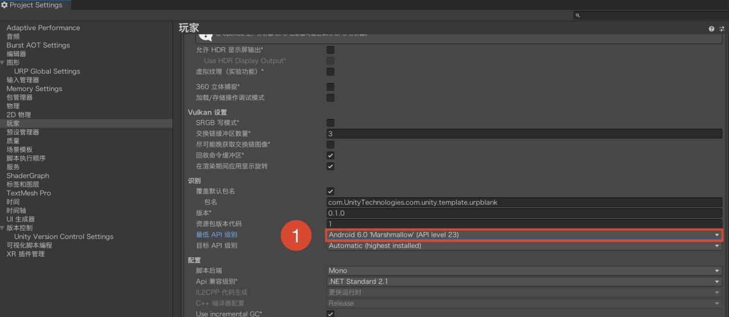Edit the 交换链缓冲区数量 value field

tap(525, 134)
